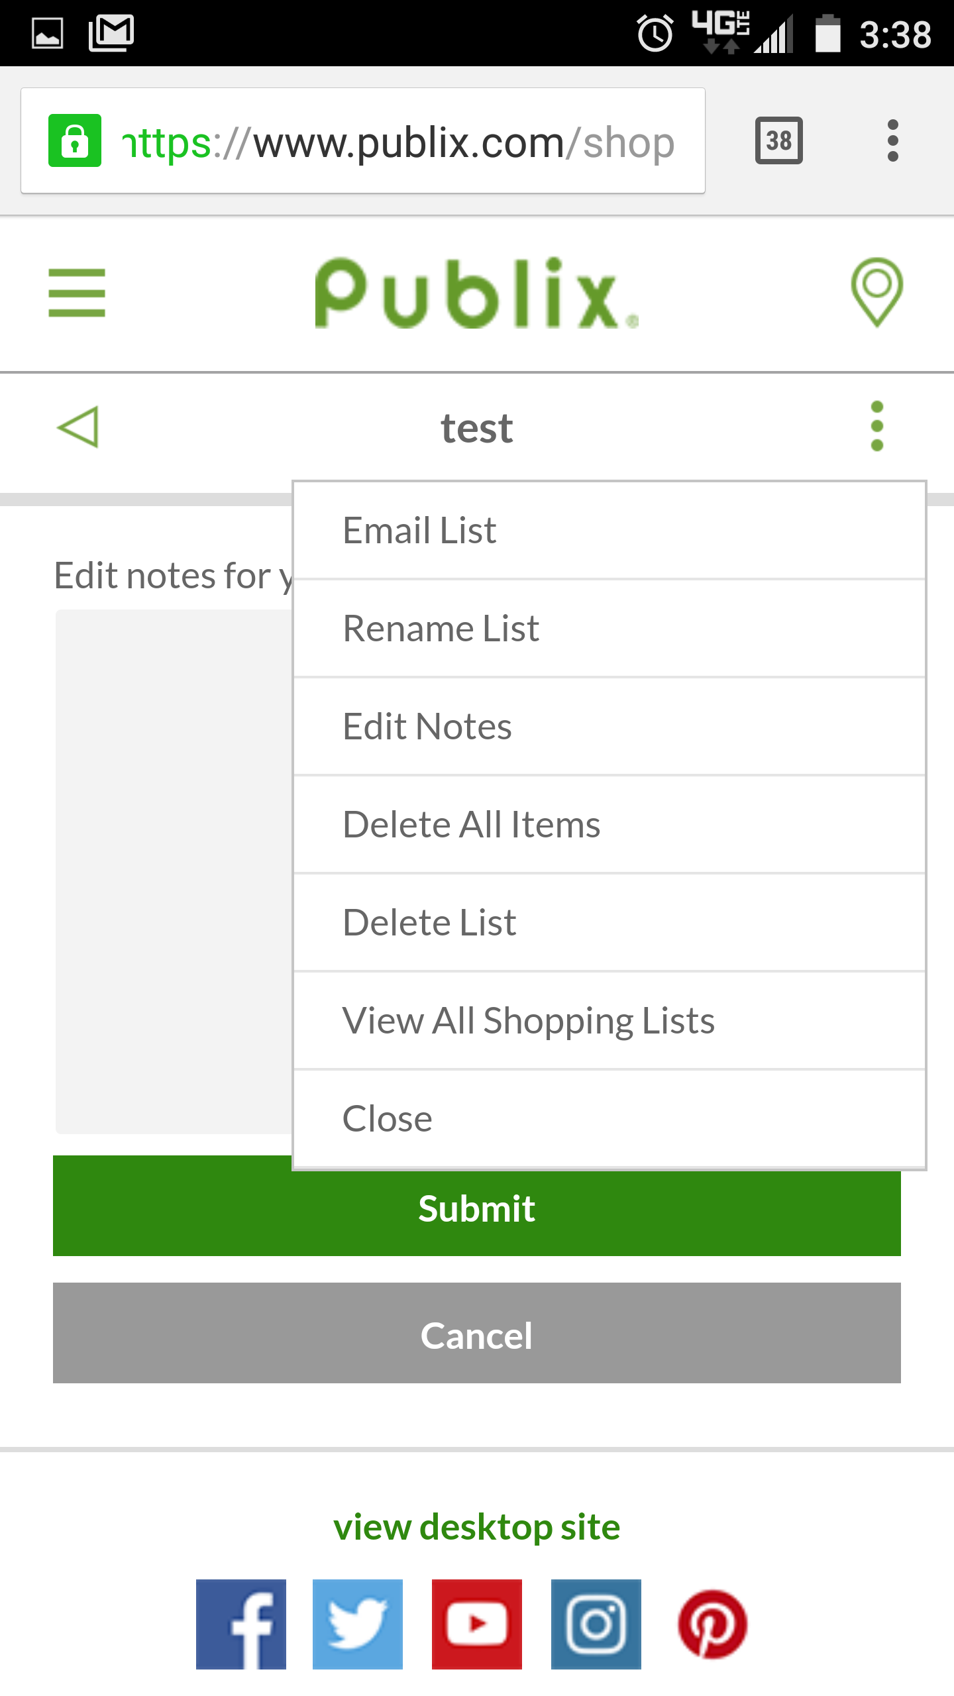Toggle the list options three-dot menu
This screenshot has height=1696, width=954.
tap(877, 426)
